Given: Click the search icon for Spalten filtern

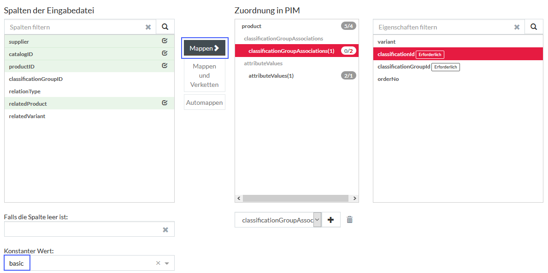Looking at the screenshot, I should click(165, 27).
